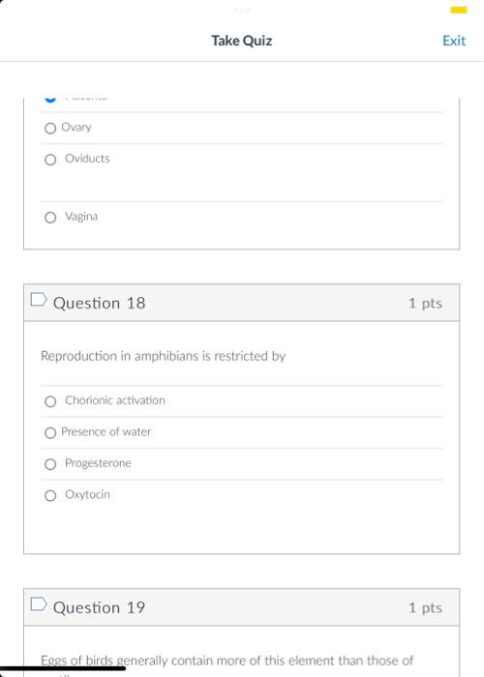Tap the partially hidden selected radio button
This screenshot has height=677, width=484.
[50, 100]
